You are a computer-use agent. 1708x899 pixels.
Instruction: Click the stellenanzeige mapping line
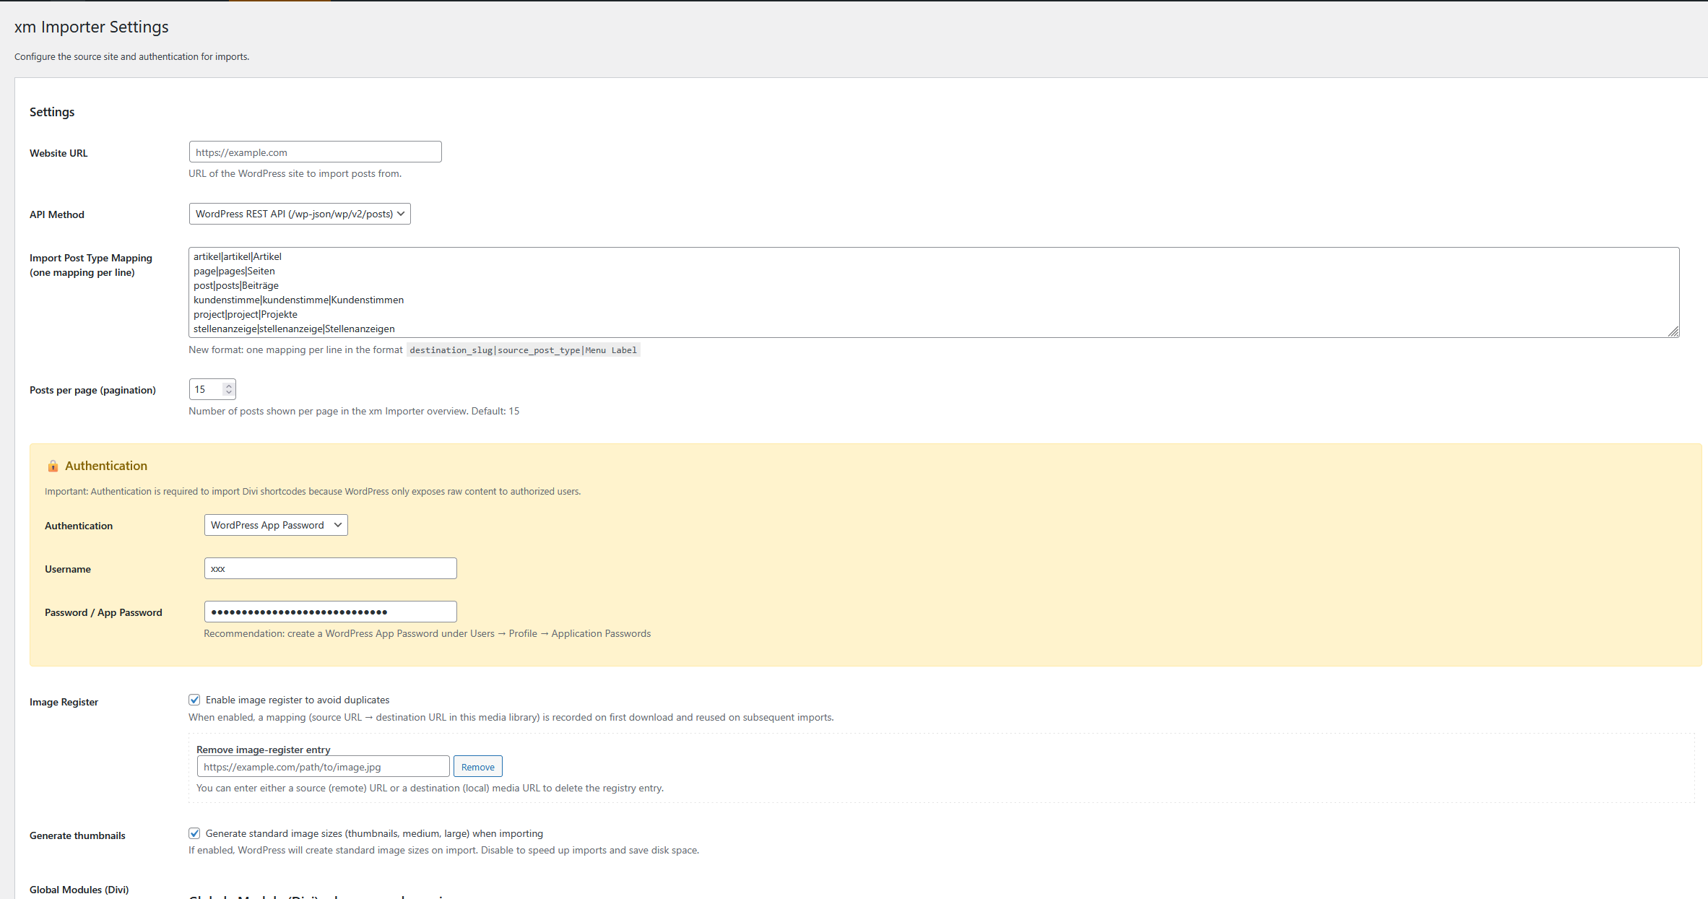coord(294,329)
